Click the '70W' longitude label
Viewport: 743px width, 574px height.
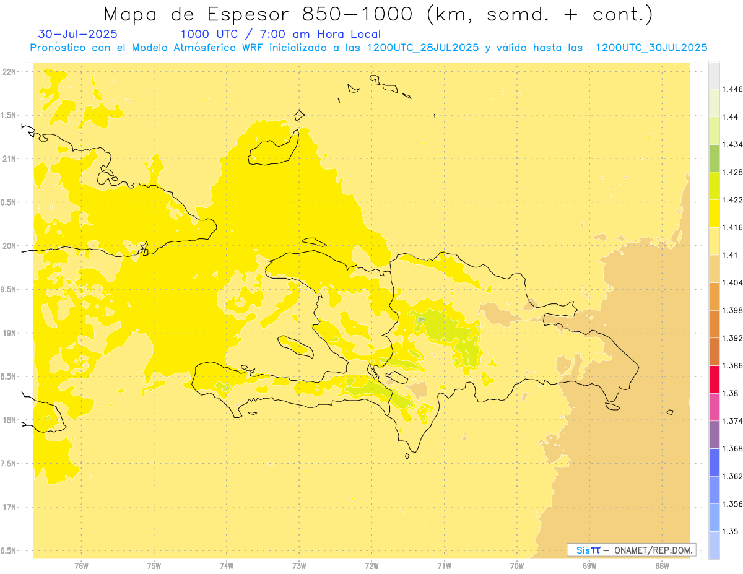click(517, 566)
